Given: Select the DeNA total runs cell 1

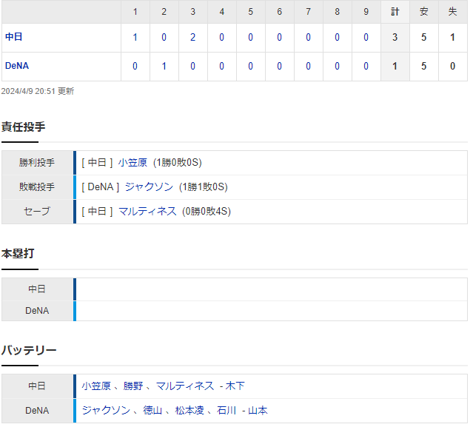Looking at the screenshot, I should pos(395,66).
